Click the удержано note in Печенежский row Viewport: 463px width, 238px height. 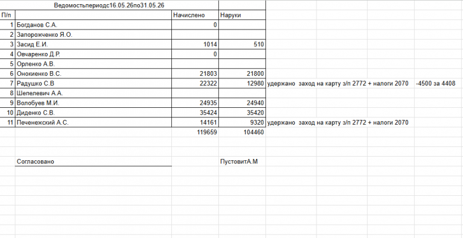[338, 122]
